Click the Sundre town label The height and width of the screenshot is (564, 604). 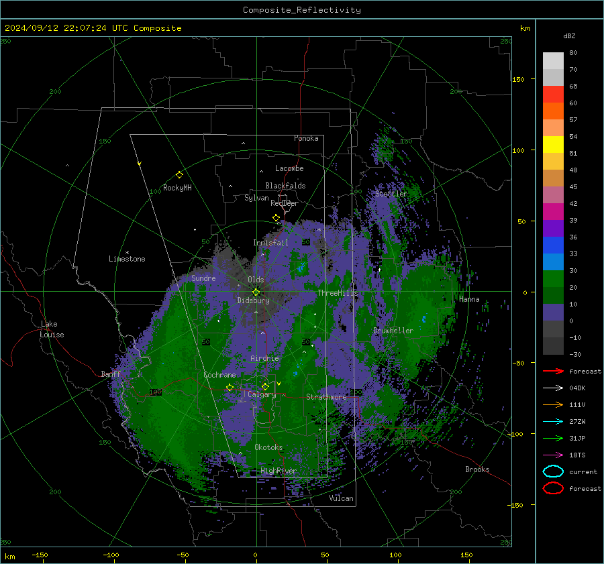point(203,278)
